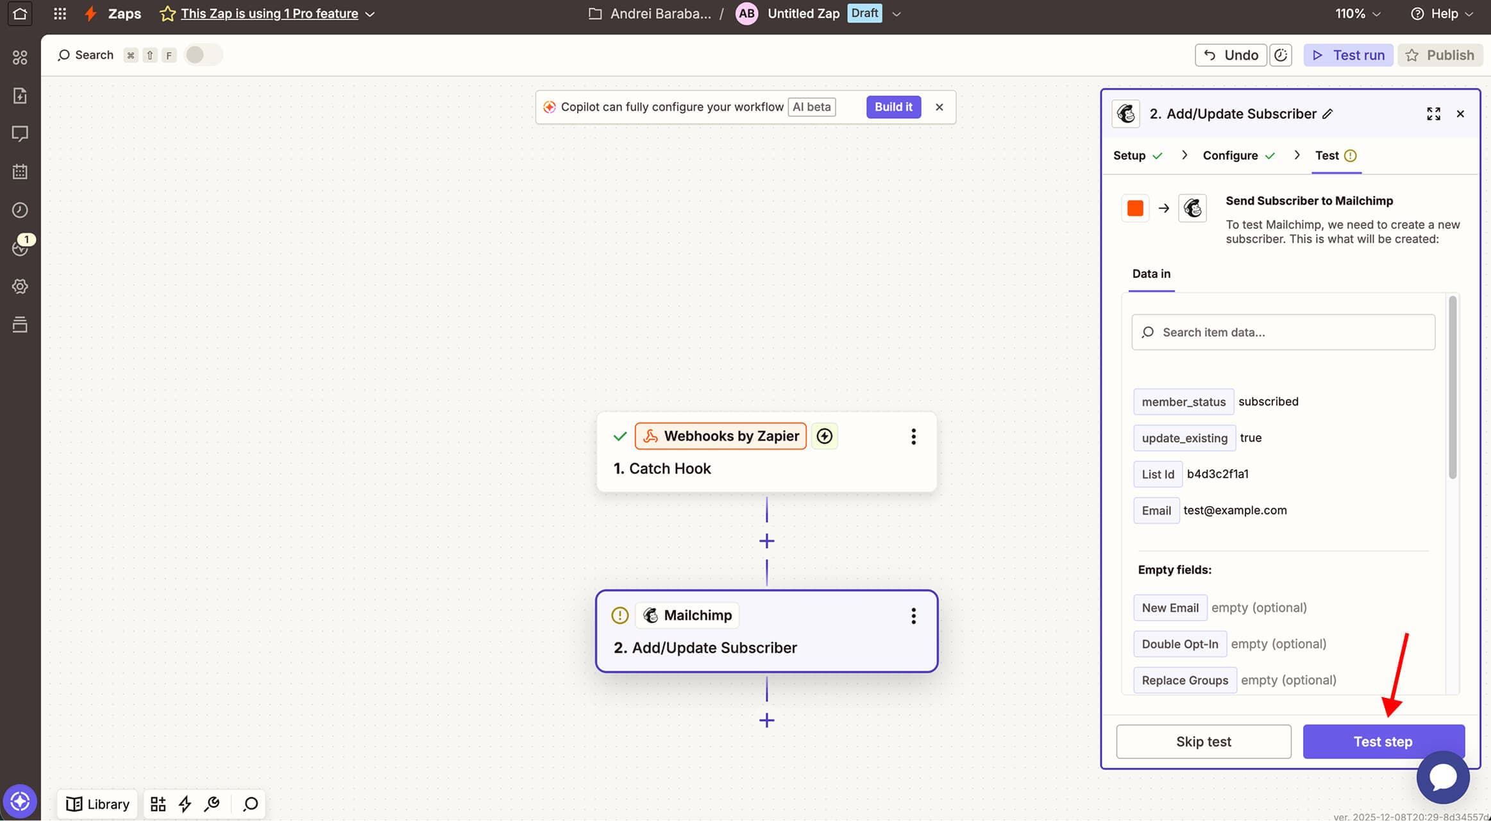The width and height of the screenshot is (1491, 821).
Task: Open the 110% zoom level dropdown
Action: (x=1358, y=13)
